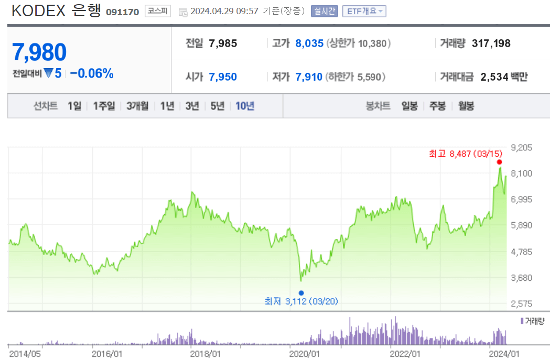Click the 2018/01 x-axis label
Image resolution: width=550 pixels, height=362 pixels.
(x=205, y=354)
